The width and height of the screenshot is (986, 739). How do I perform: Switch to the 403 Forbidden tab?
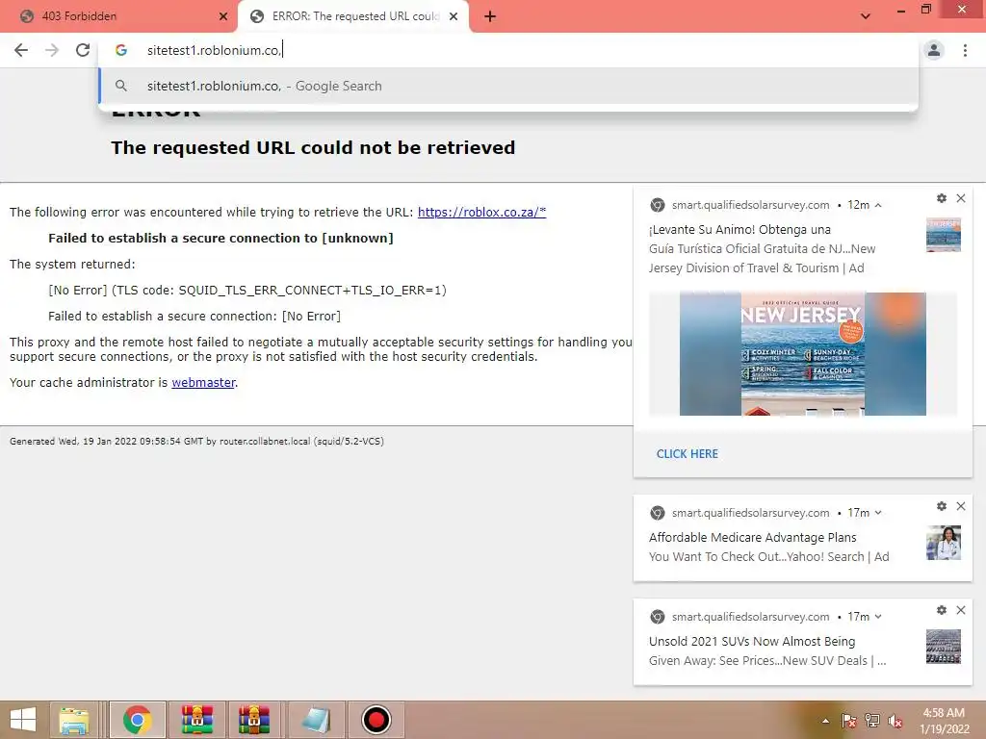(x=118, y=16)
